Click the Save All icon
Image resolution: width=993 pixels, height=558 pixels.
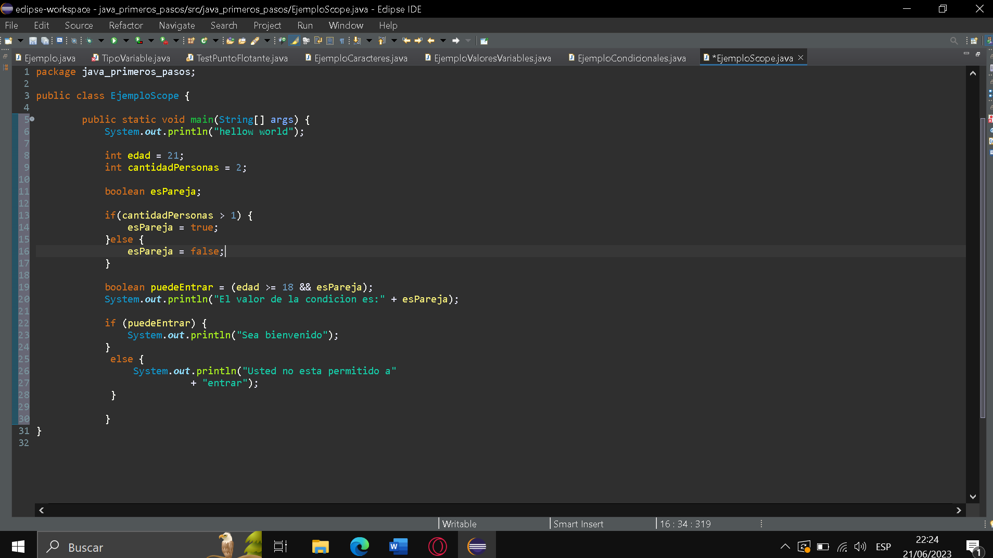(x=45, y=41)
